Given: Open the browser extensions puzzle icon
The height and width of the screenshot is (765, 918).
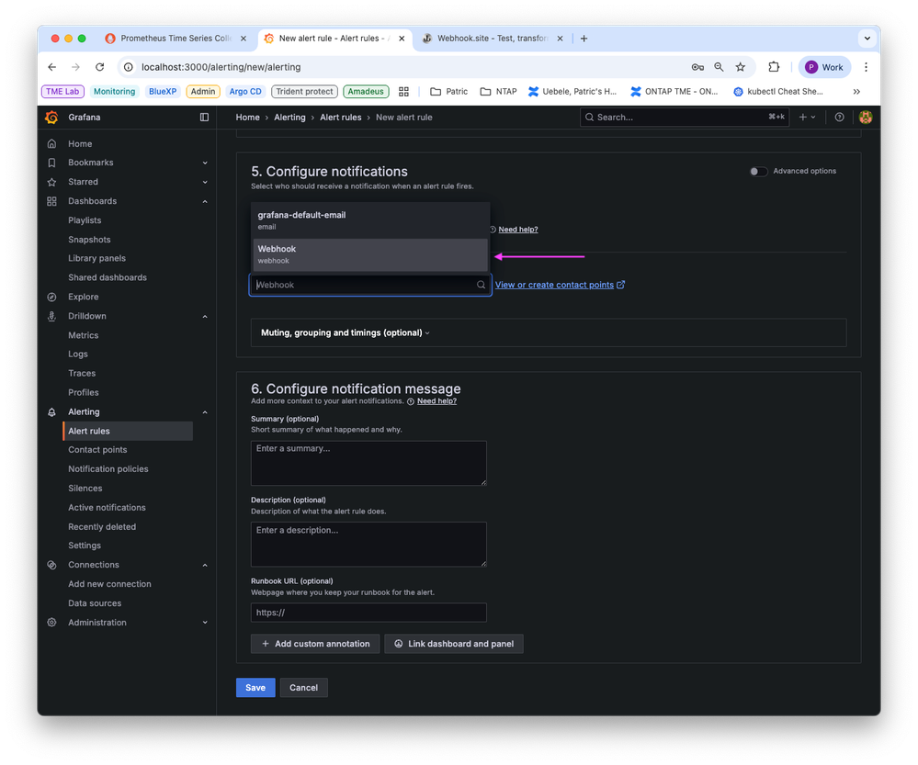Looking at the screenshot, I should (774, 67).
